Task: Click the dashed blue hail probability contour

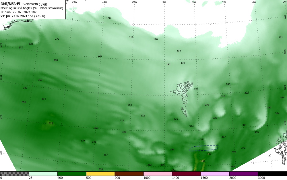Action: tap(204, 148)
